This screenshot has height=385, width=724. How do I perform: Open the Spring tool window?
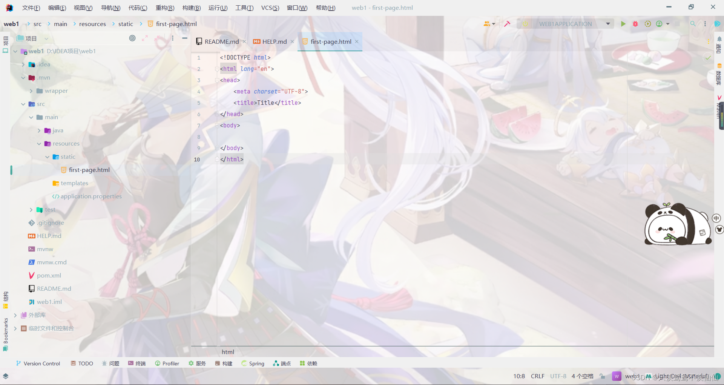click(253, 364)
